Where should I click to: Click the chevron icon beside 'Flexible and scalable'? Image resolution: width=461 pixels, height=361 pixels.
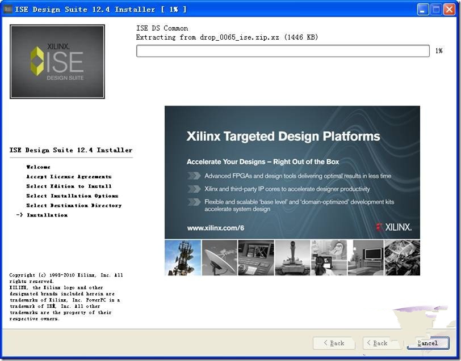coord(194,202)
